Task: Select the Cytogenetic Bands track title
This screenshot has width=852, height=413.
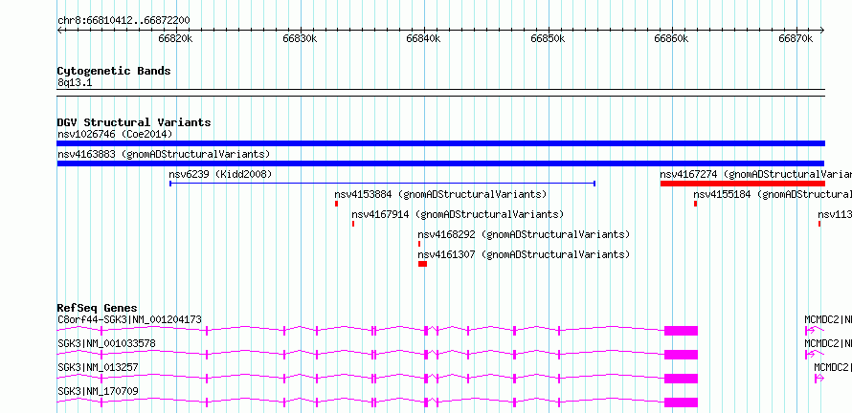Action: (114, 71)
